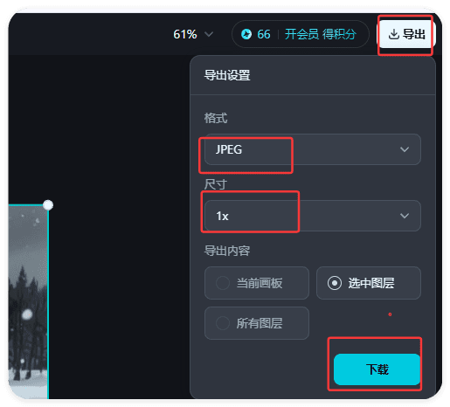The image size is (450, 407).
Task: Select the 当前画板 radio option
Action: 257,283
